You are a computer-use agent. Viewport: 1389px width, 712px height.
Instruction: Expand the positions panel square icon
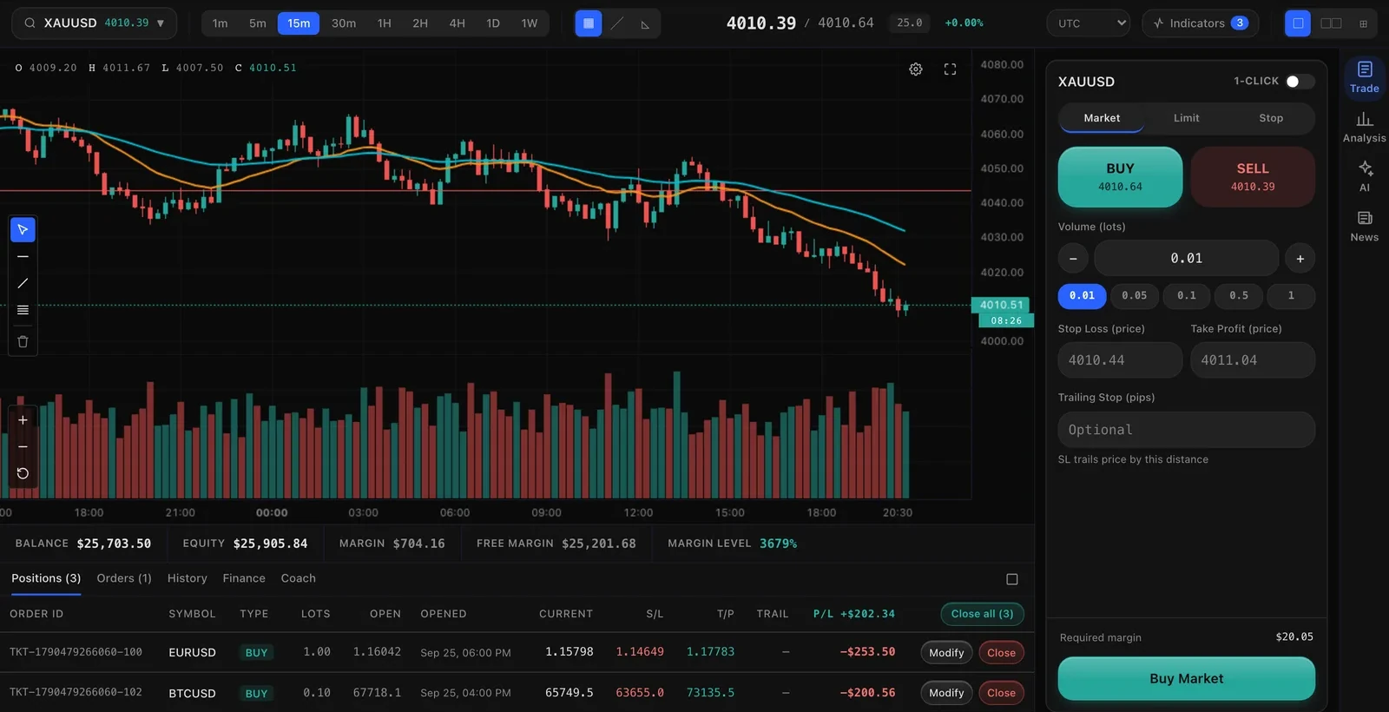tap(1011, 579)
